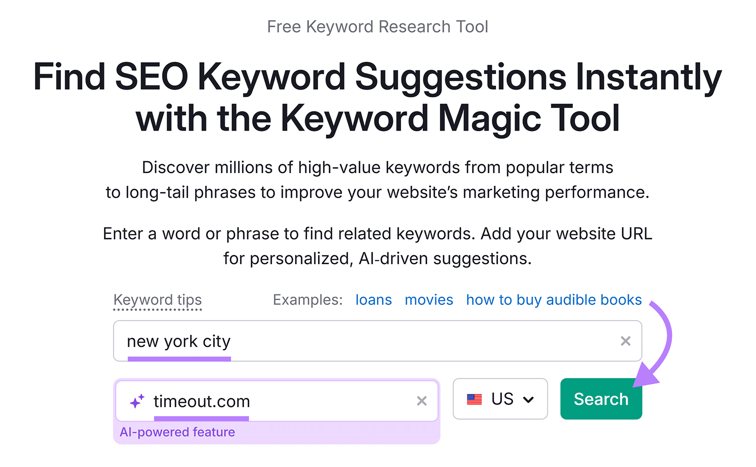Click the US flag icon
The height and width of the screenshot is (467, 756).
point(474,399)
